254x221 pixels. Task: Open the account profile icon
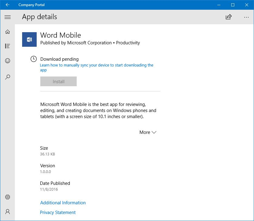click(8, 212)
